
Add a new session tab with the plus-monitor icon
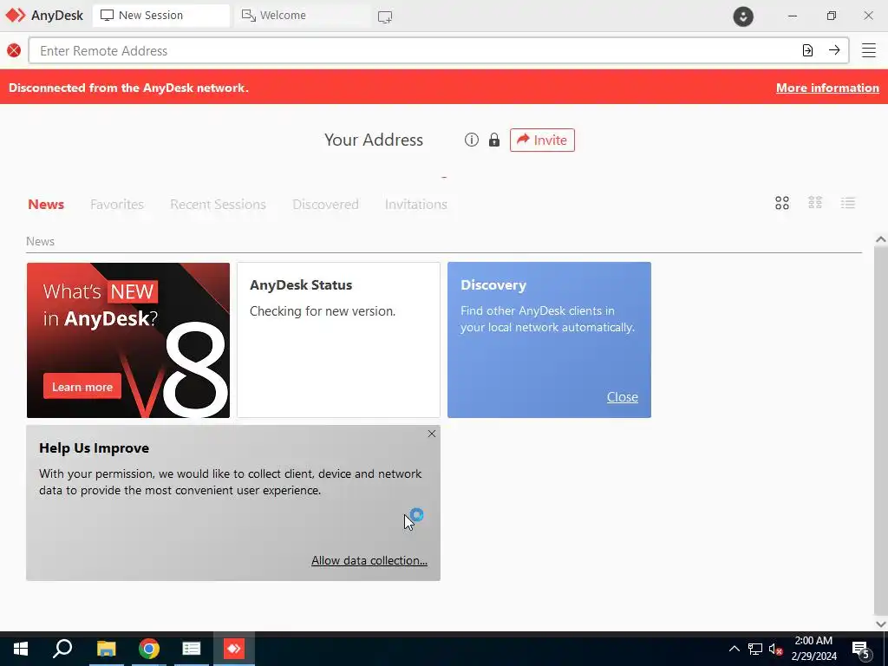385,17
